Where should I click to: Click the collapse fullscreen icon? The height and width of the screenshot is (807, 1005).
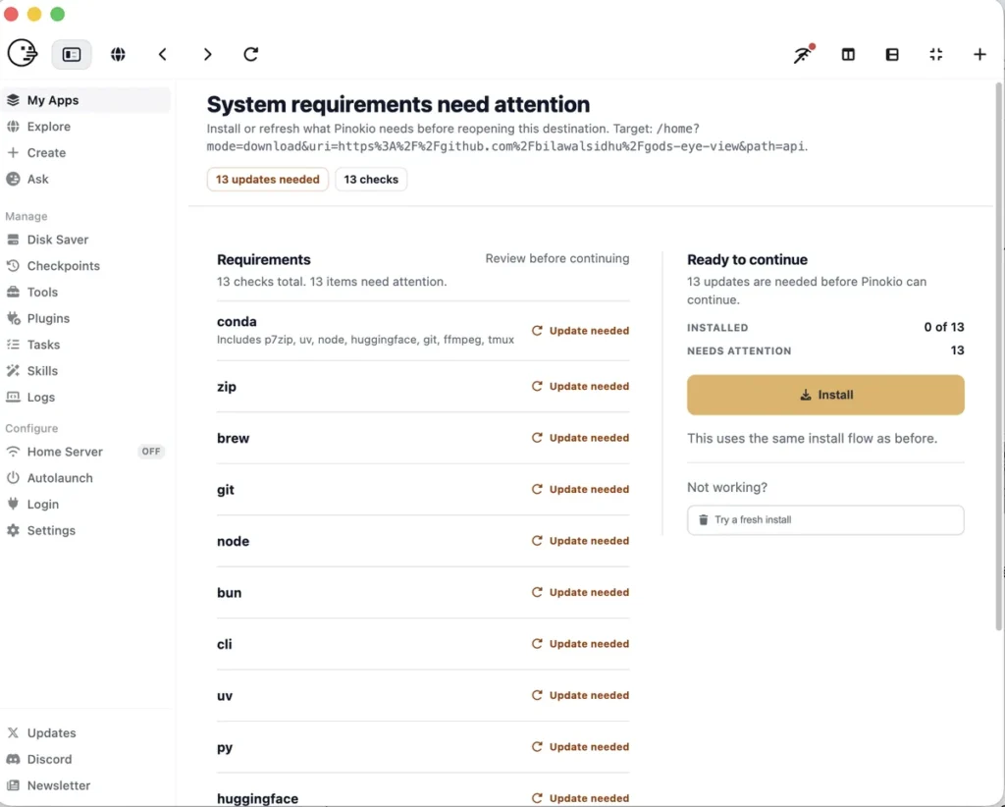[x=935, y=54]
